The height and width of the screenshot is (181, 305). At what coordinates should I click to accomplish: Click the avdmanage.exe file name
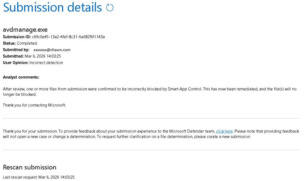click(25, 30)
